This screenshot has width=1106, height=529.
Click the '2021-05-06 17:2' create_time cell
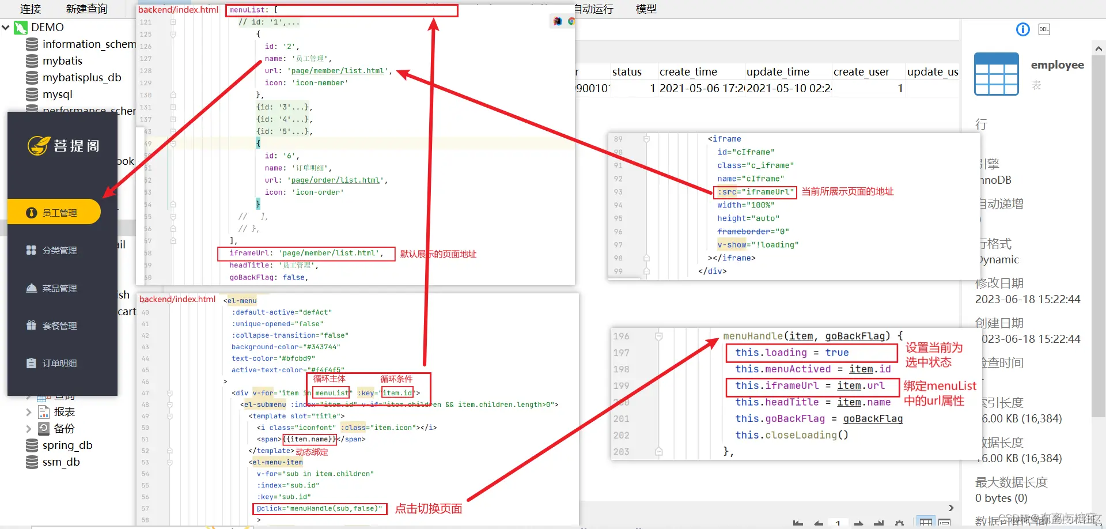click(x=701, y=88)
